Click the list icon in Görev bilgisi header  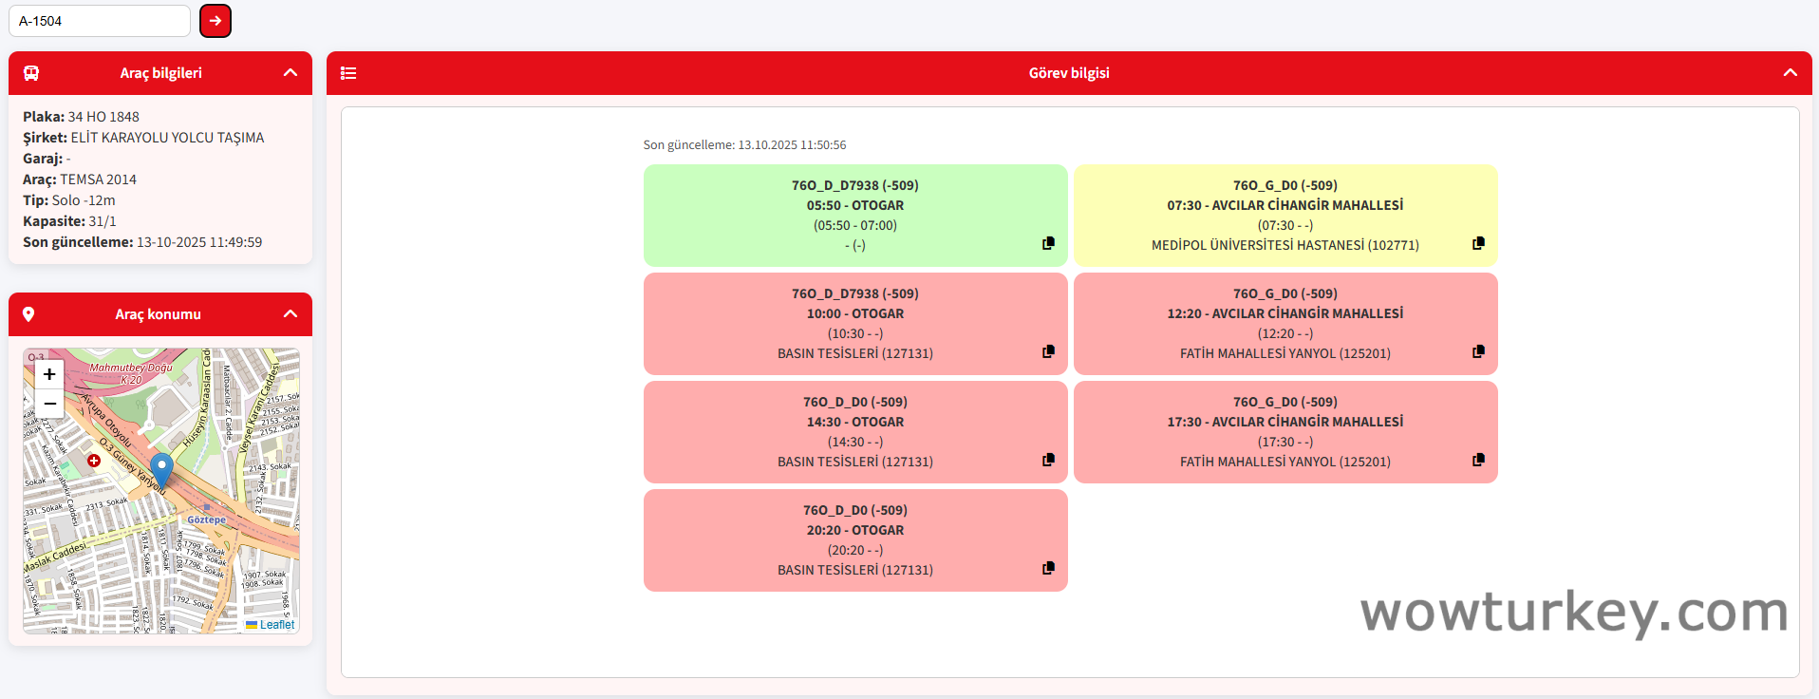click(348, 73)
